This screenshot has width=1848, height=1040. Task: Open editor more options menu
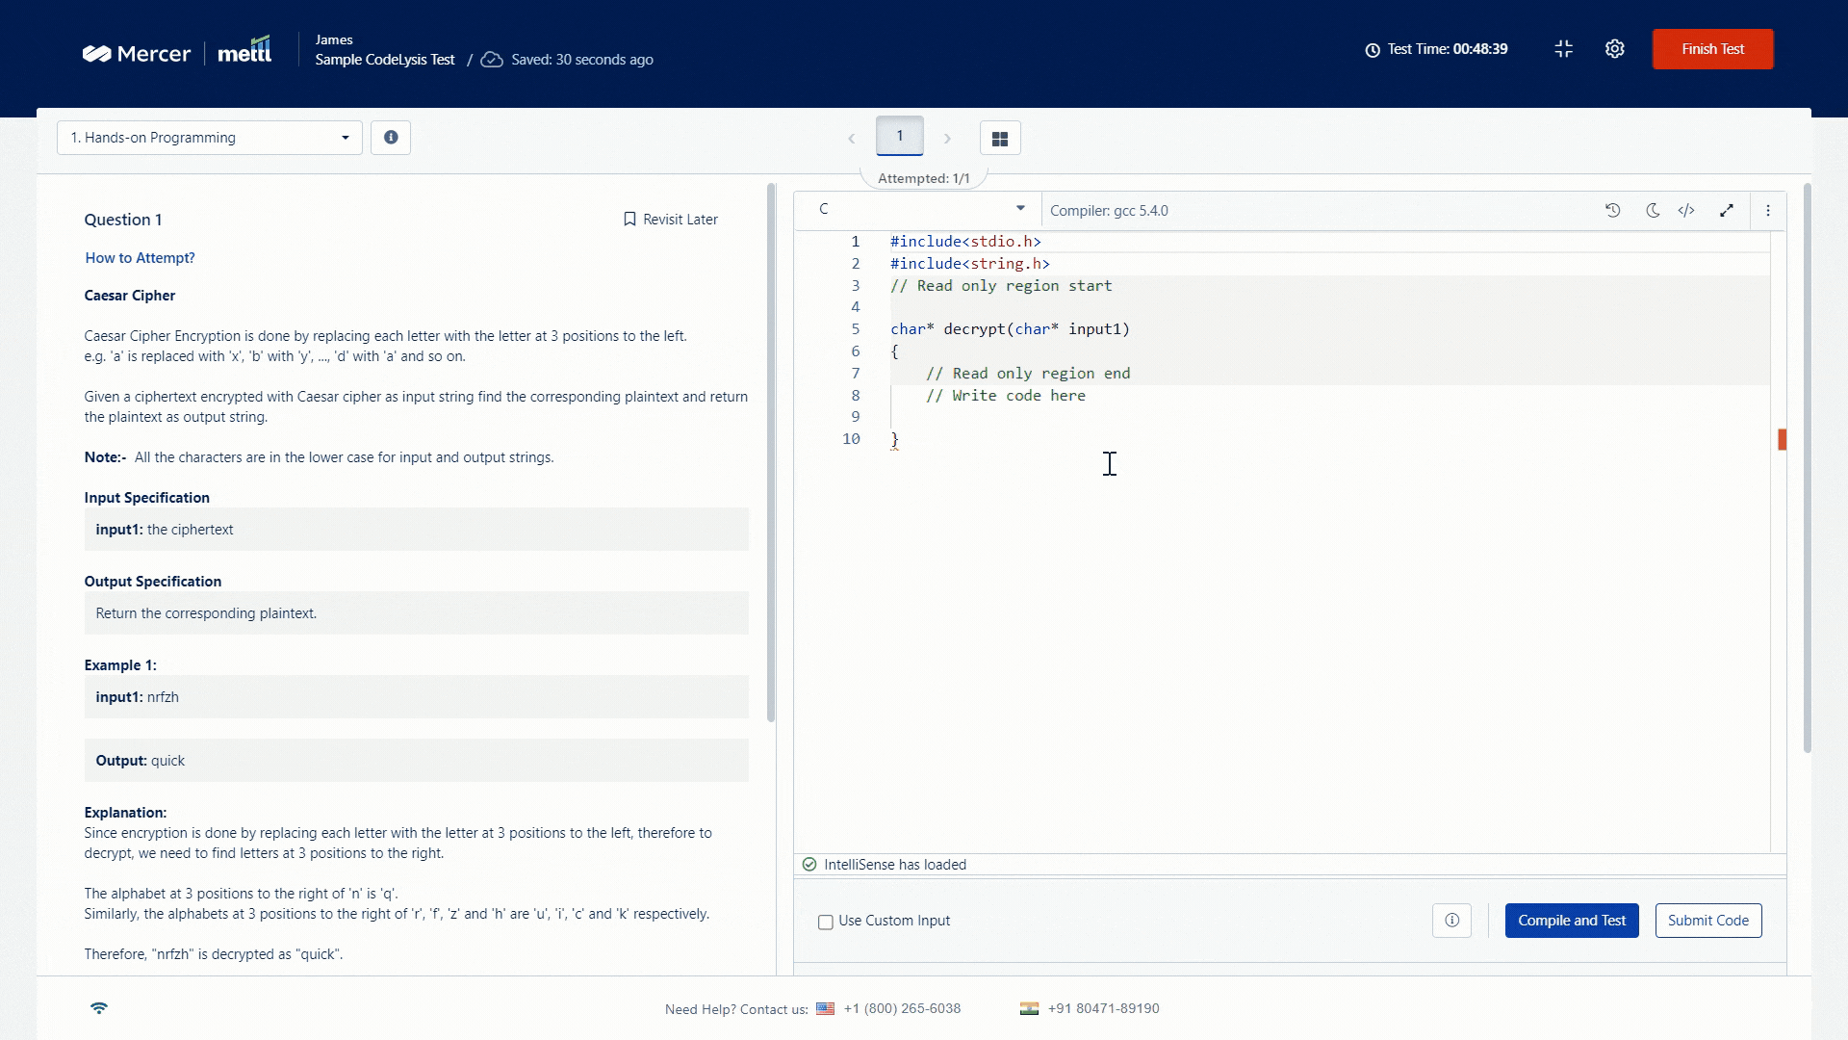(1768, 210)
